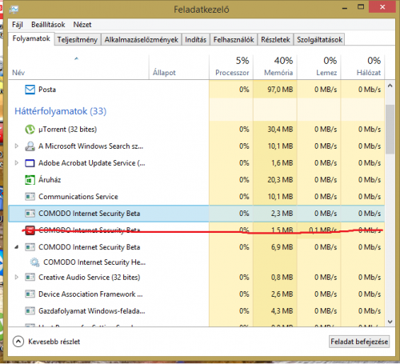Viewport: 400px width, 364px height.
Task: Select Gazdafolyamat Windows-felada... process name
Action: click(x=92, y=311)
